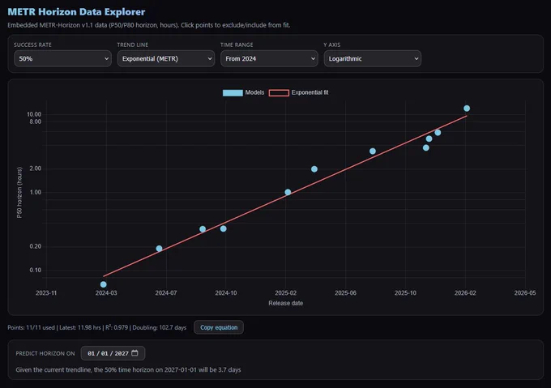The height and width of the screenshot is (388, 551).
Task: Click the data point left of 2024-10 near 0.35
Action: coord(203,229)
